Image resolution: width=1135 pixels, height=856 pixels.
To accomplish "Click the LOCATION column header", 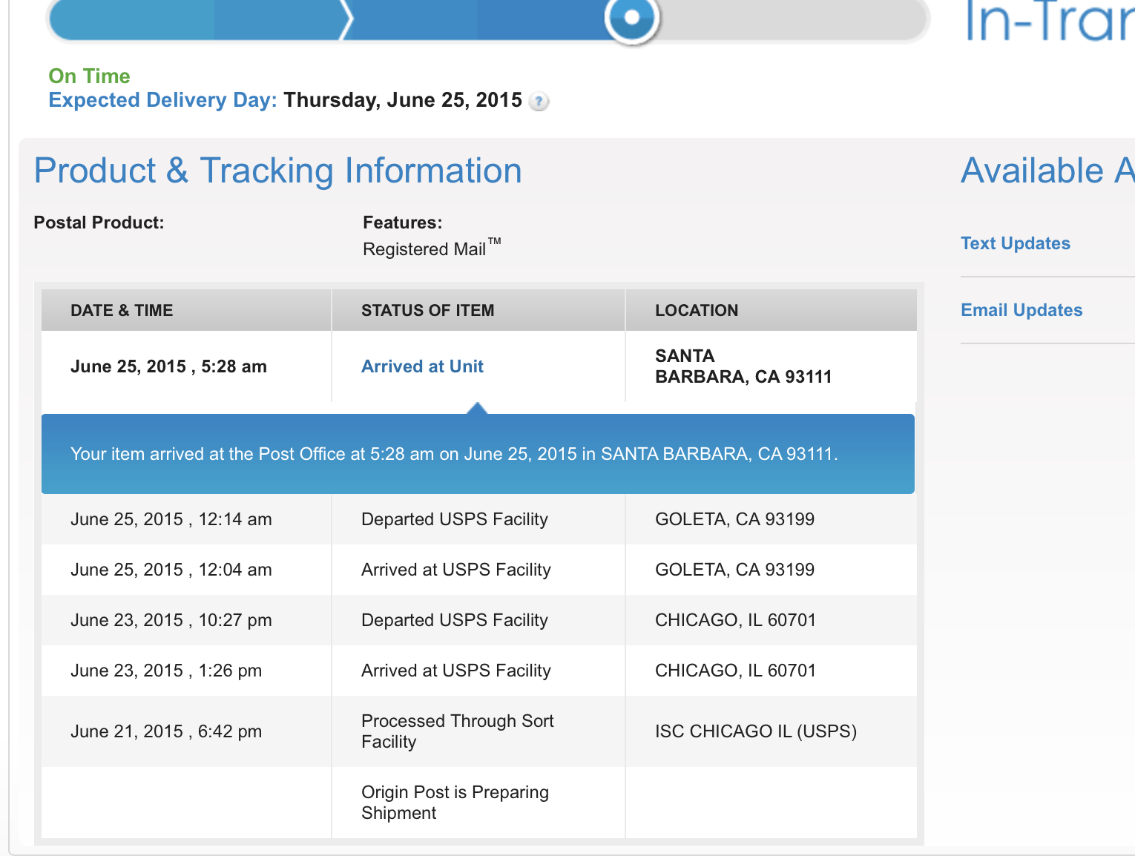I will pos(696,311).
